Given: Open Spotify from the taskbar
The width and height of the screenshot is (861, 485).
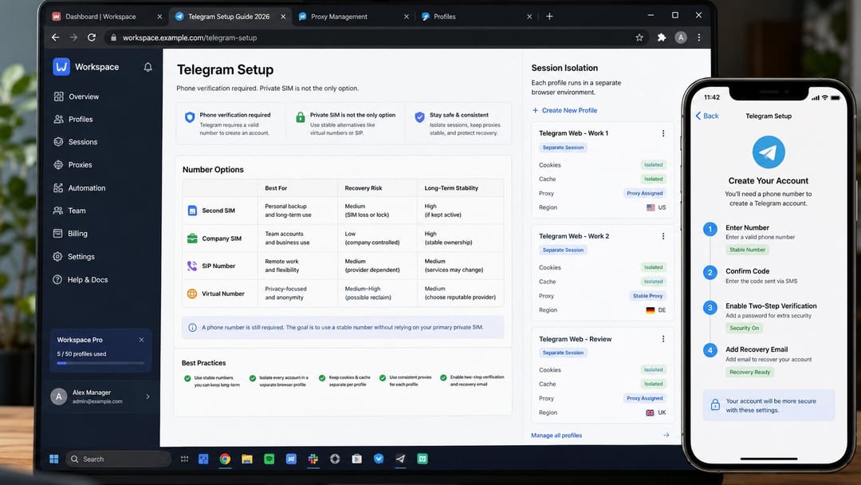Looking at the screenshot, I should pyautogui.click(x=269, y=459).
